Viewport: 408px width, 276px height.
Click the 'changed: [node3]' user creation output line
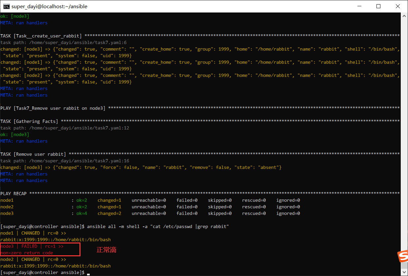click(x=200, y=52)
